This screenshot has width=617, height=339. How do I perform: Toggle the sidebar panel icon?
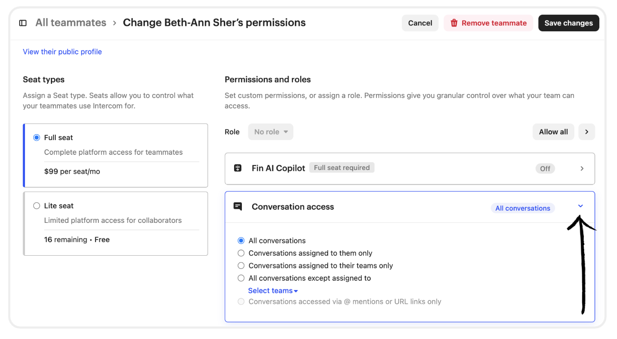pyautogui.click(x=23, y=23)
